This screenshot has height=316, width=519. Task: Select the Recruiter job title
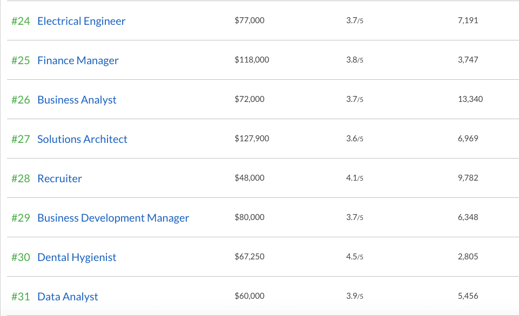[59, 178]
